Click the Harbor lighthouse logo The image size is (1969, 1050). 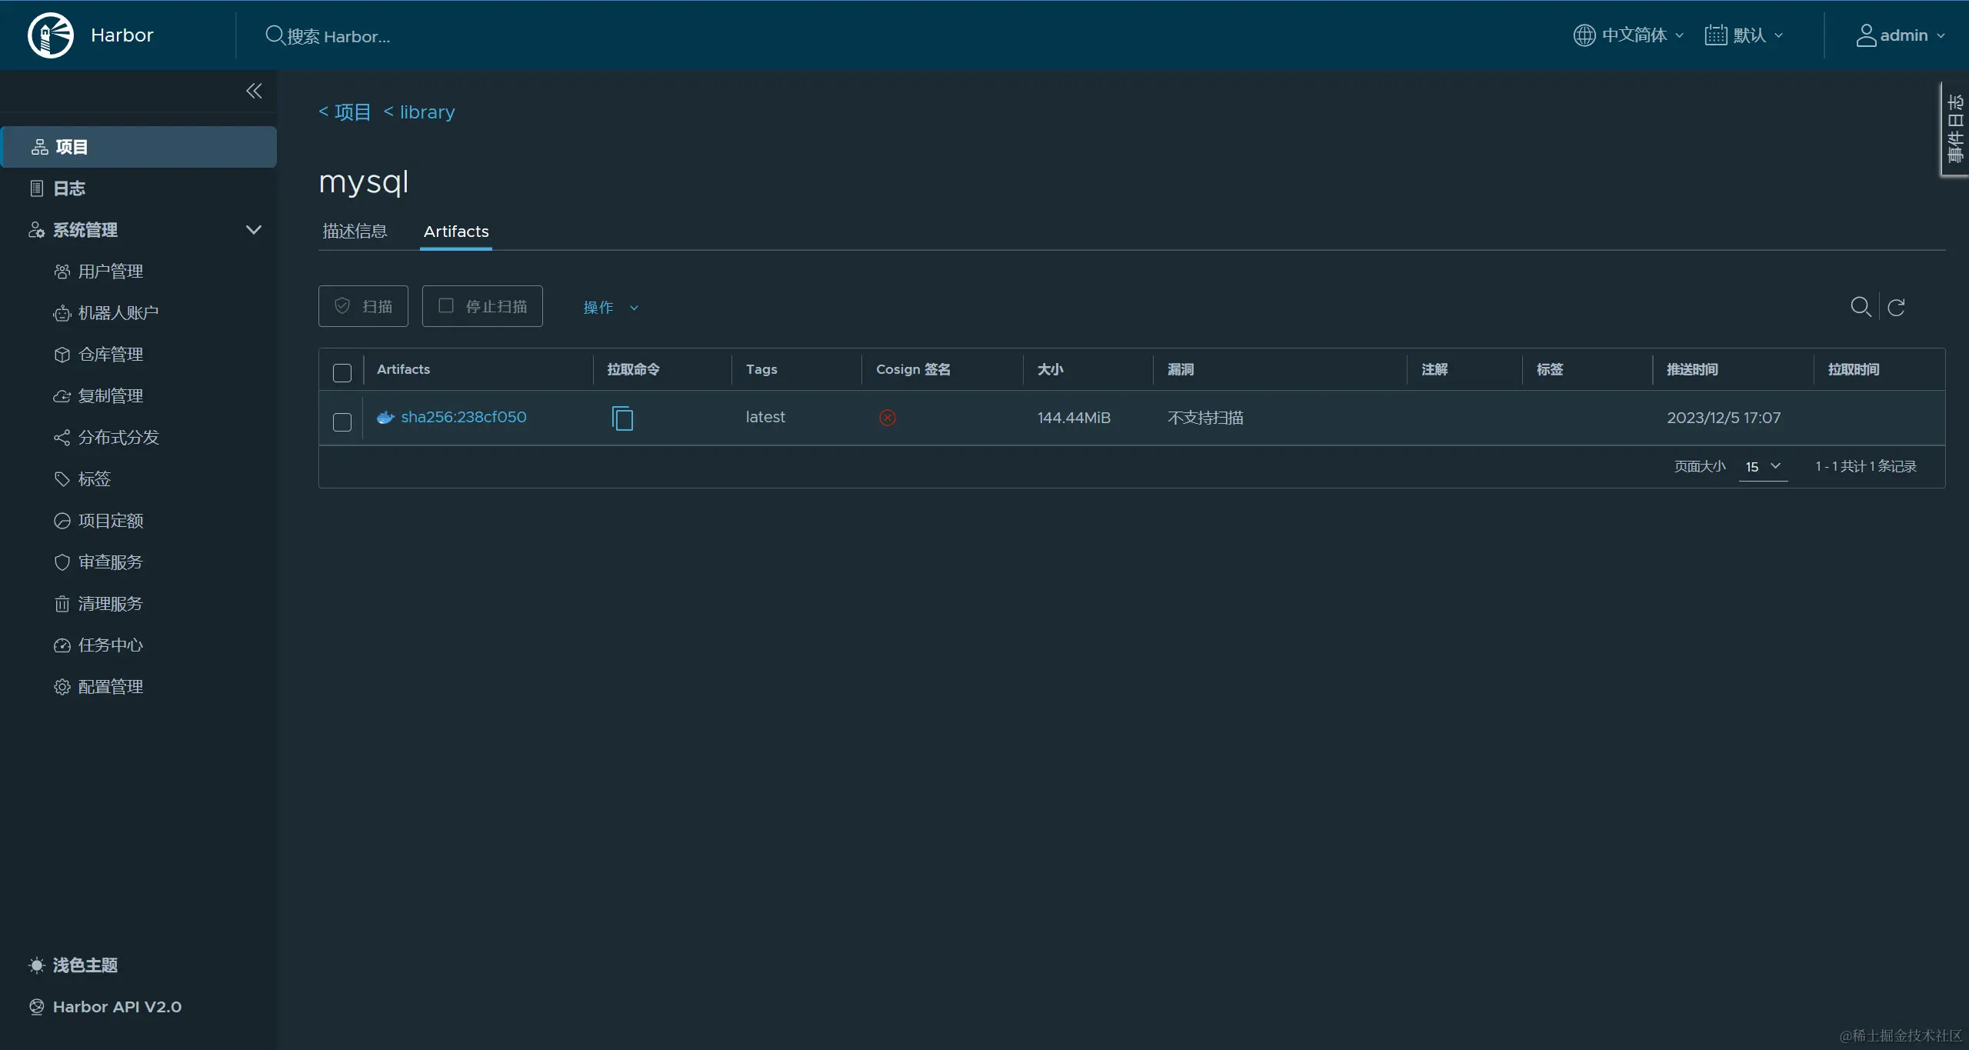51,35
